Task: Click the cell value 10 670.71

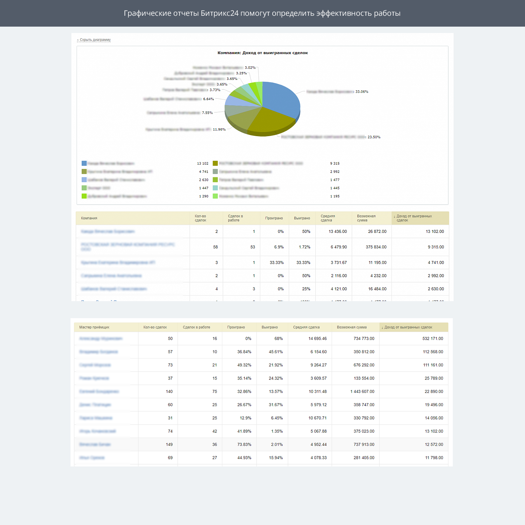Action: pyautogui.click(x=317, y=418)
